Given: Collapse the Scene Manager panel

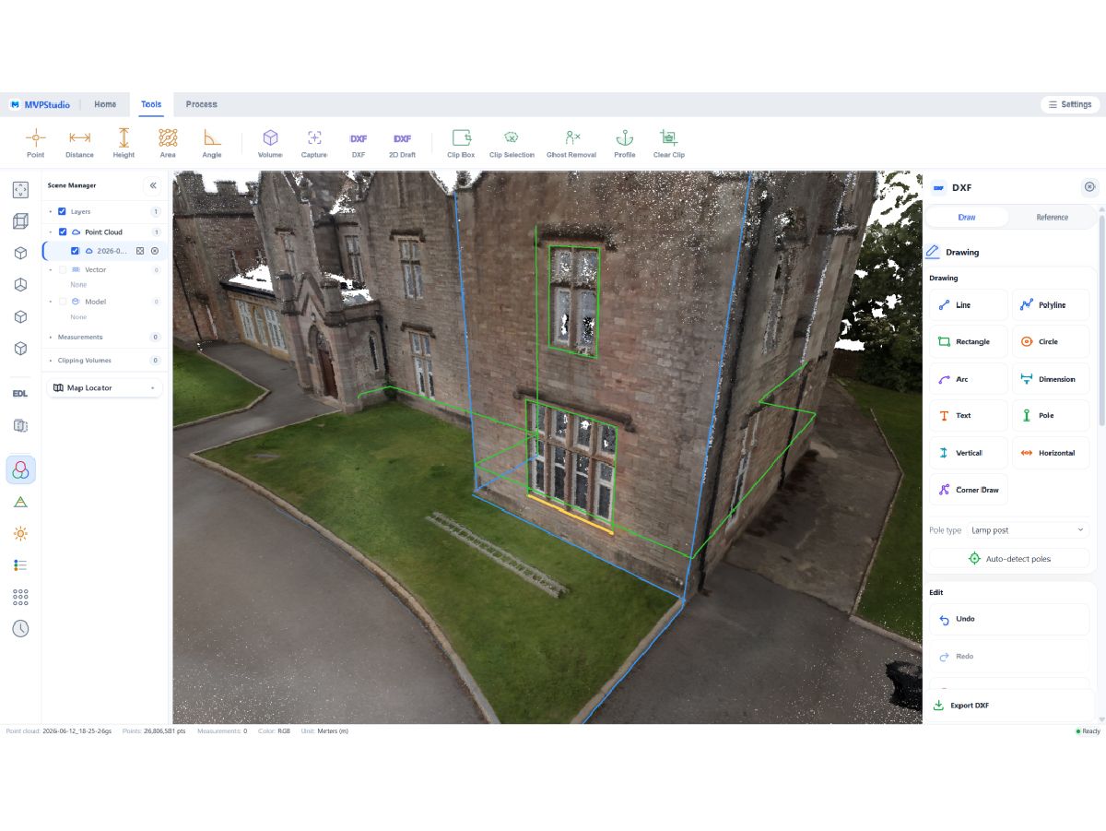Looking at the screenshot, I should pos(153,185).
